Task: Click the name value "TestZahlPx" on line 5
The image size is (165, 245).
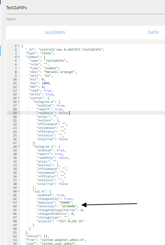Action: click(55, 61)
